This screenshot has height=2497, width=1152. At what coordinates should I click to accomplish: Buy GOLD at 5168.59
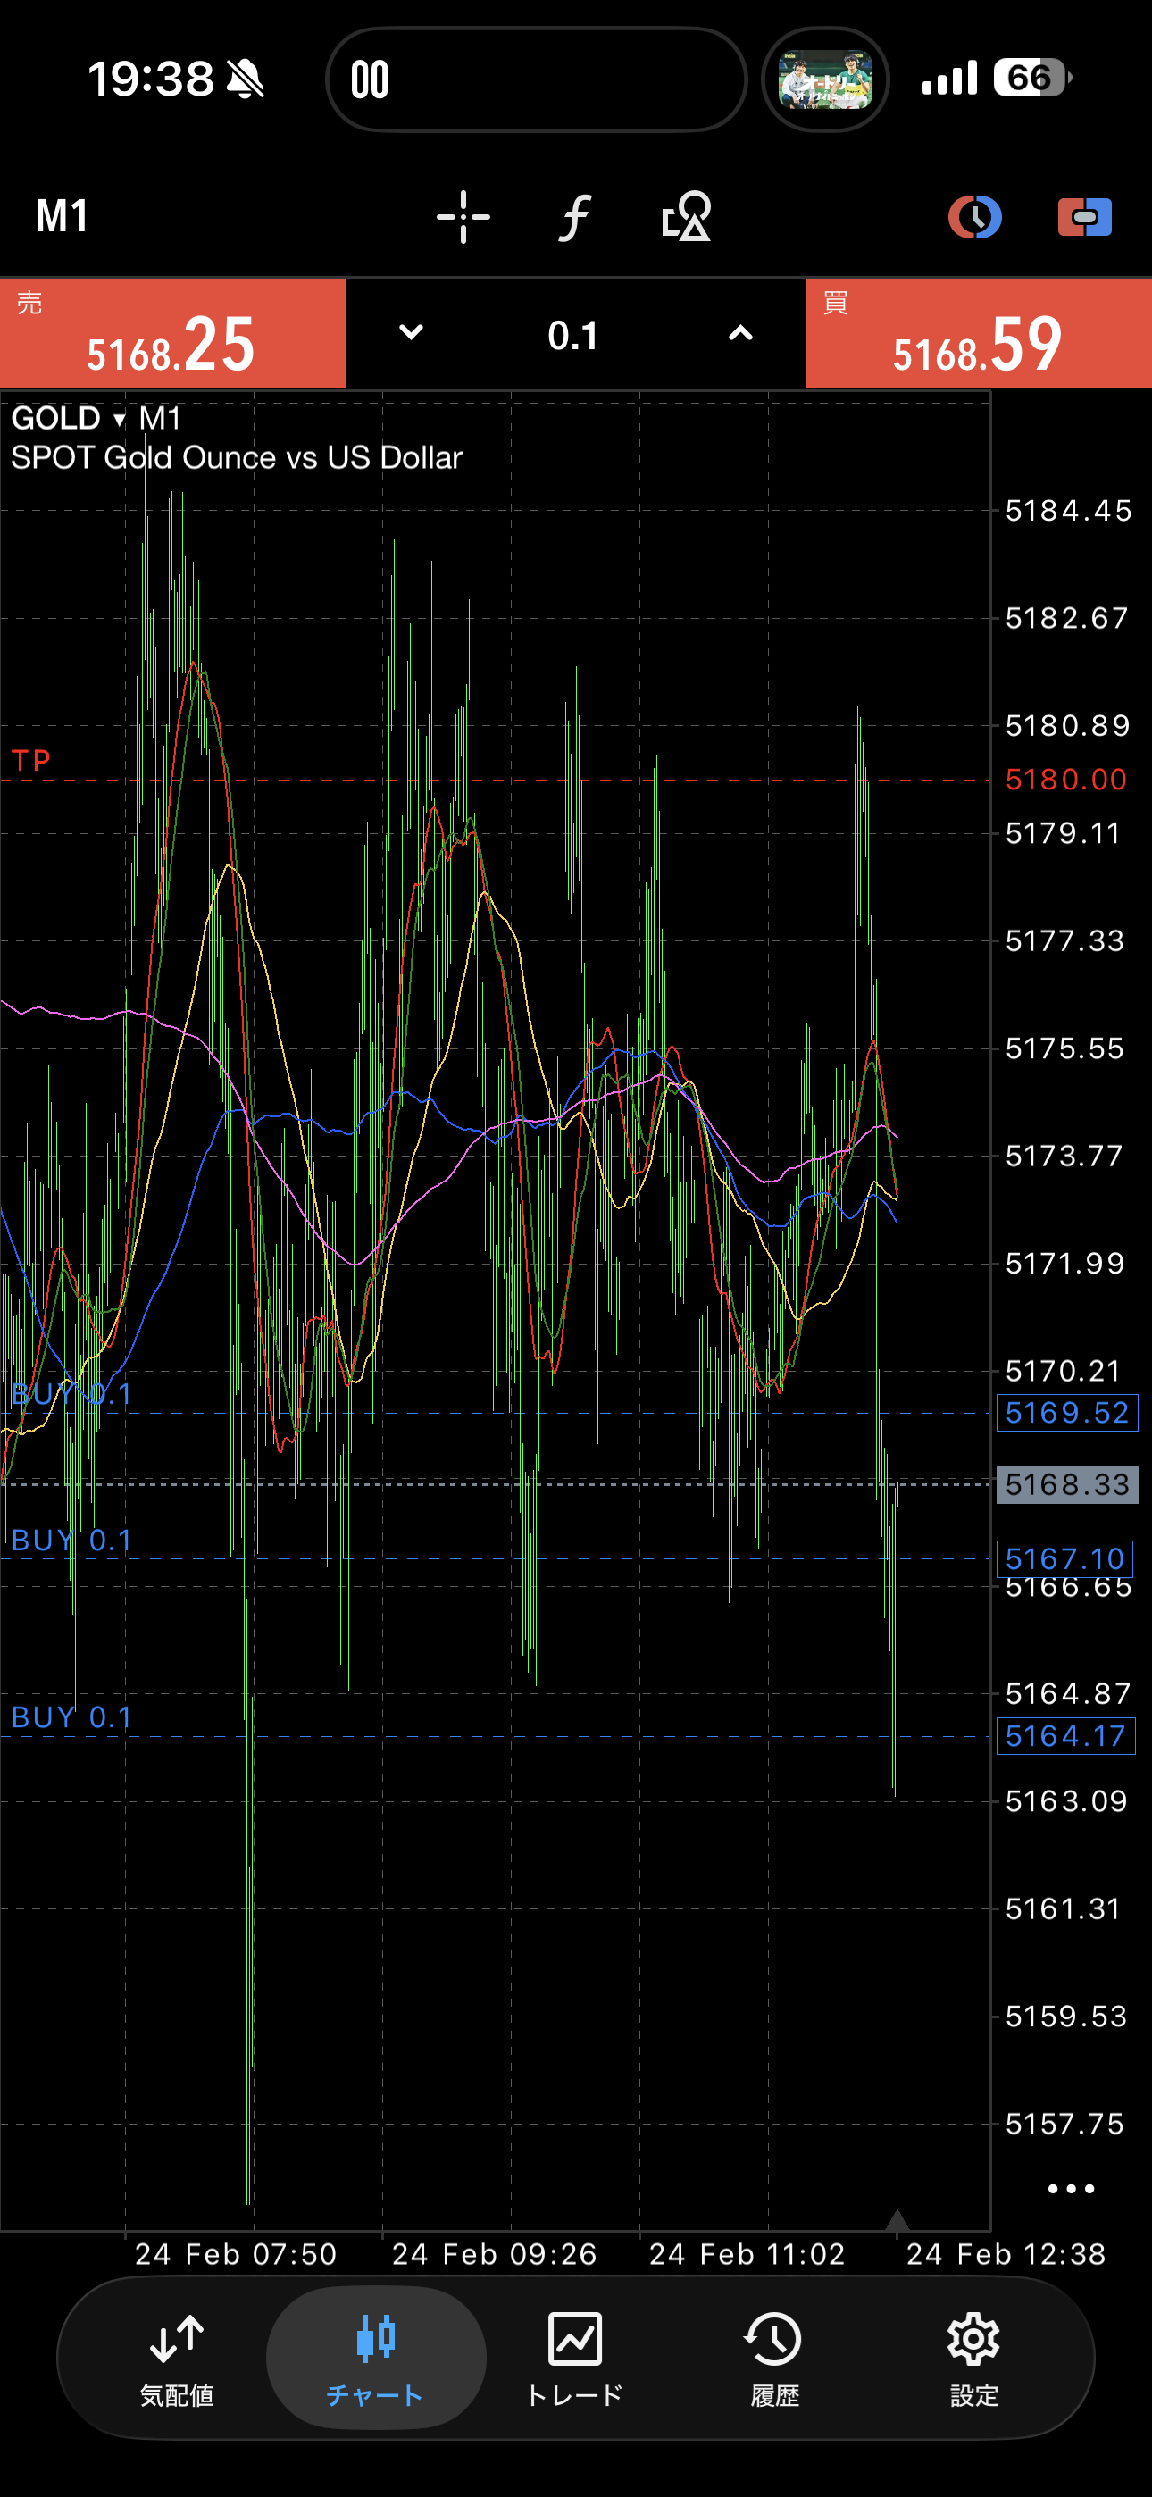click(978, 334)
